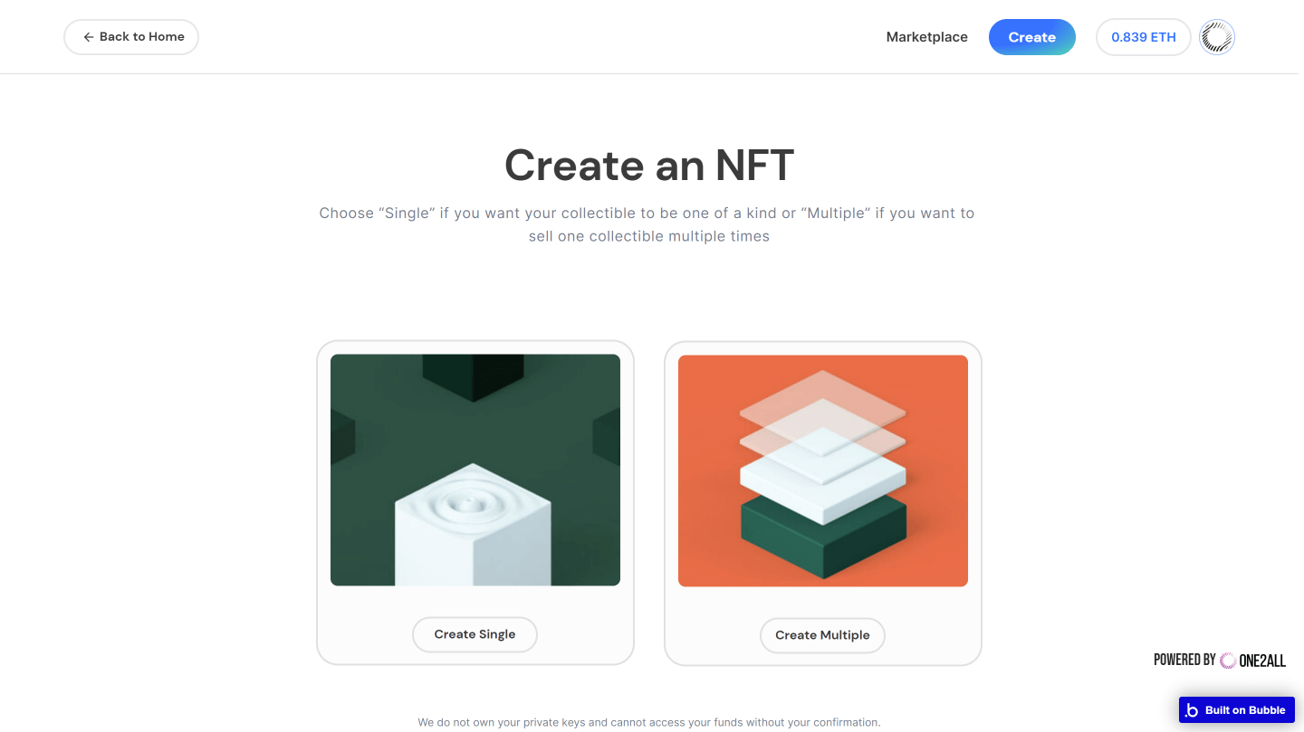
Task: Click the Bubble logo icon in the badge
Action: [1191, 709]
